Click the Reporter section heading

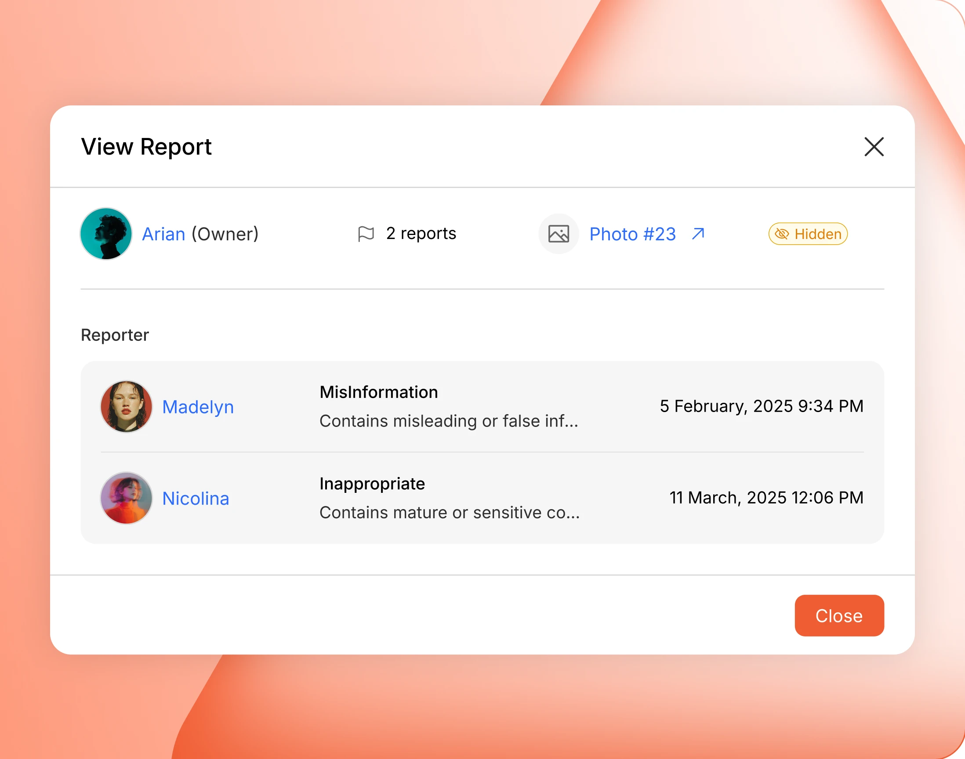115,335
